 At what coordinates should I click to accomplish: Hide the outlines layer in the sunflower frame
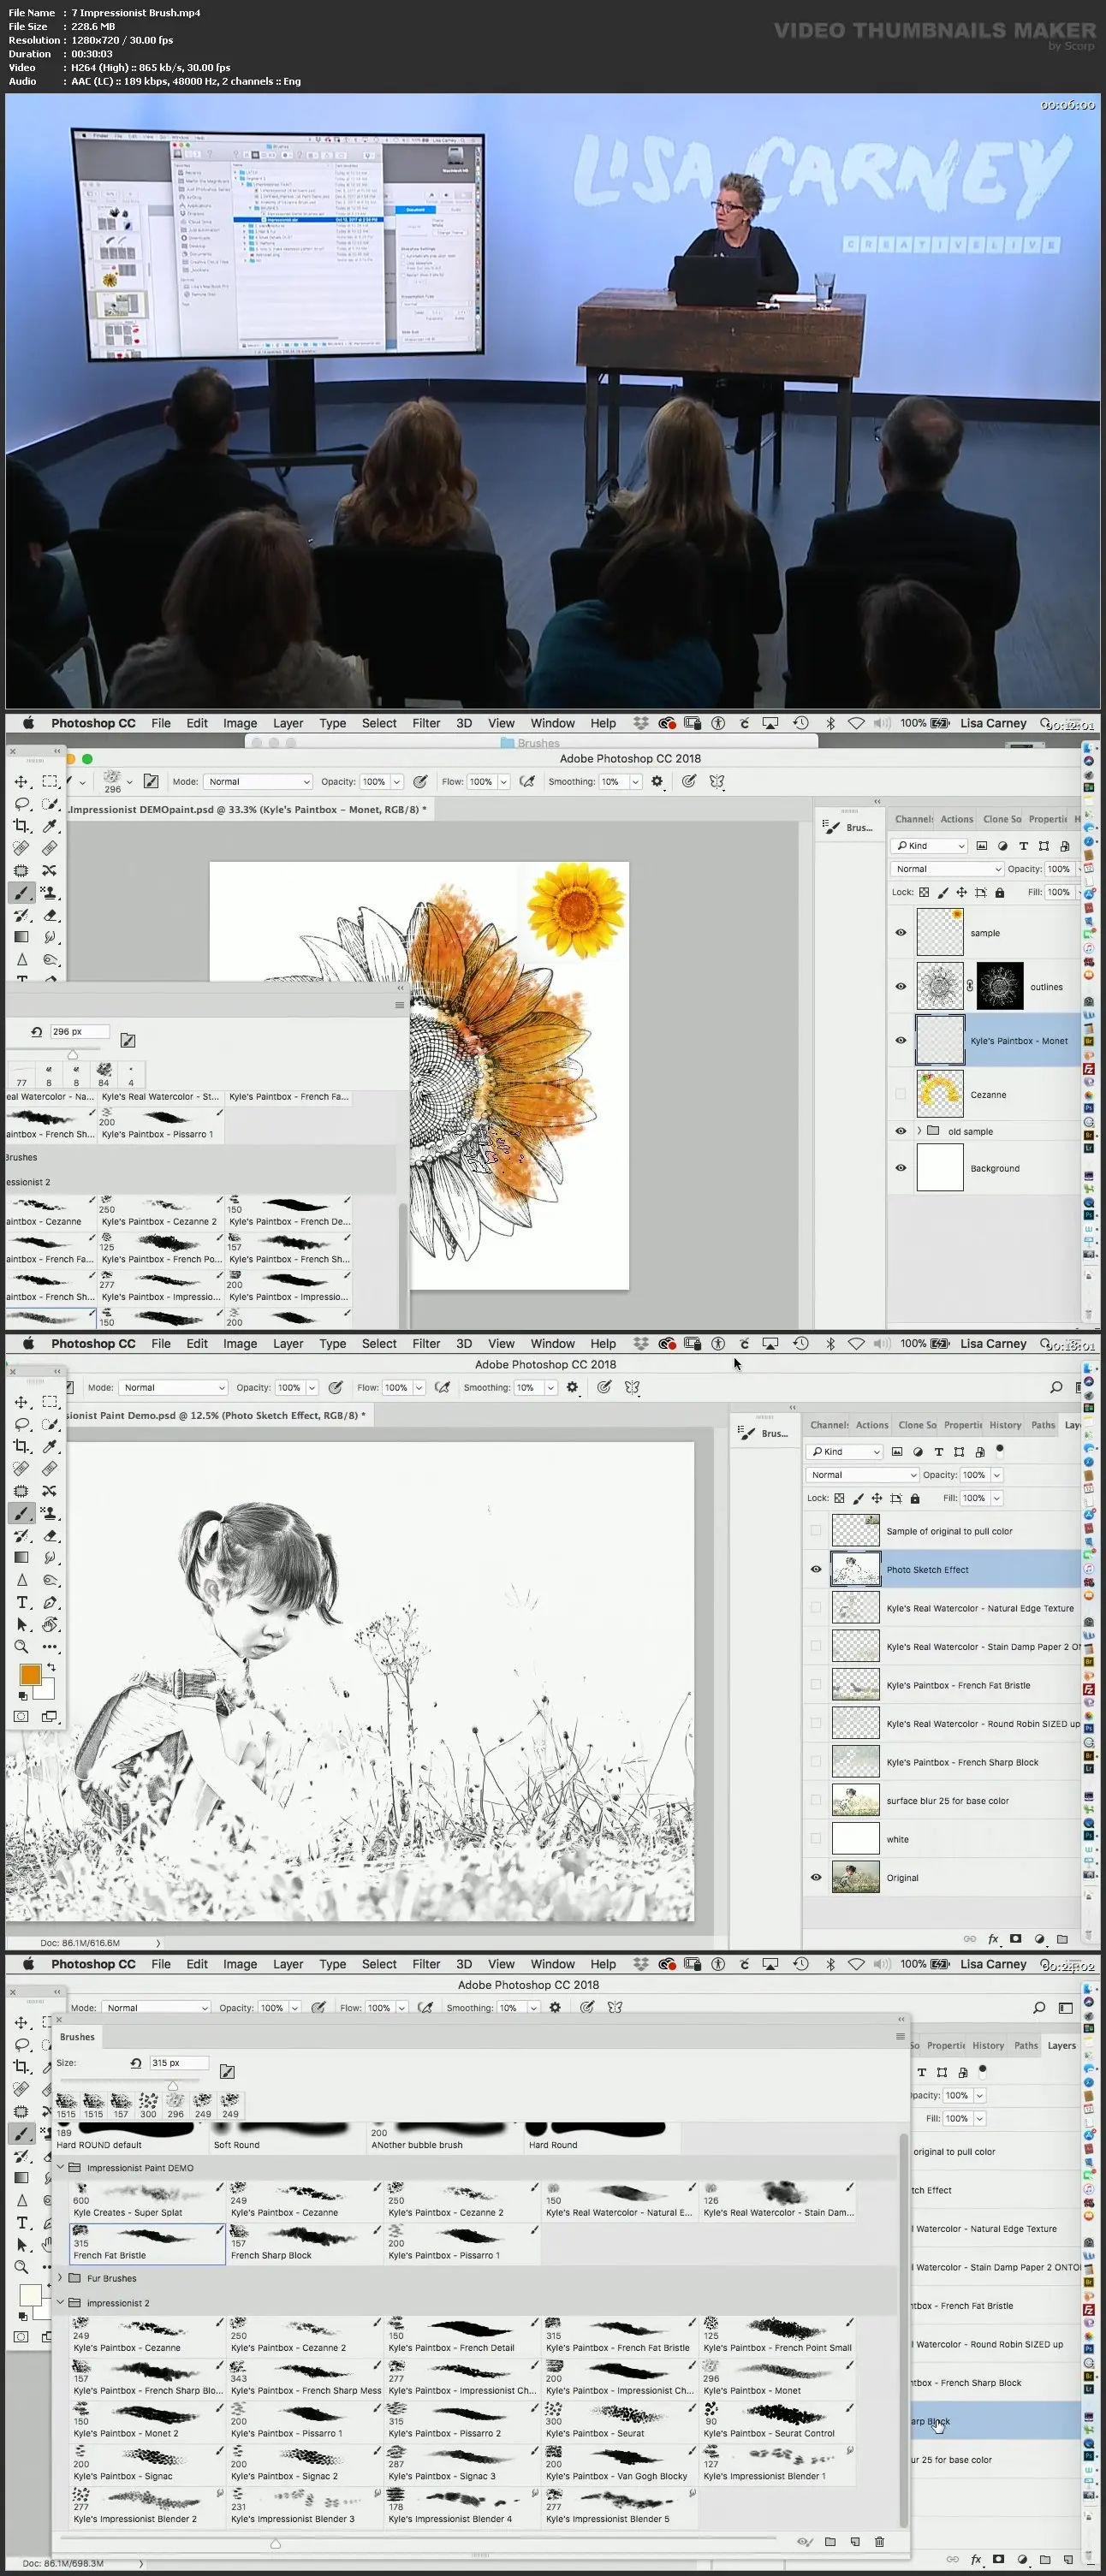click(x=900, y=986)
